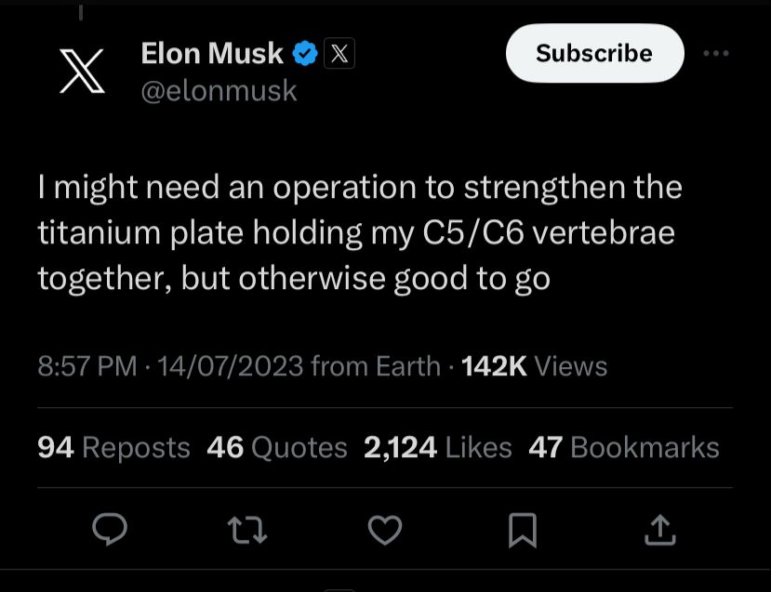The width and height of the screenshot is (771, 592).
Task: Bookmark the tweet with the bookmark icon
Action: [x=522, y=530]
